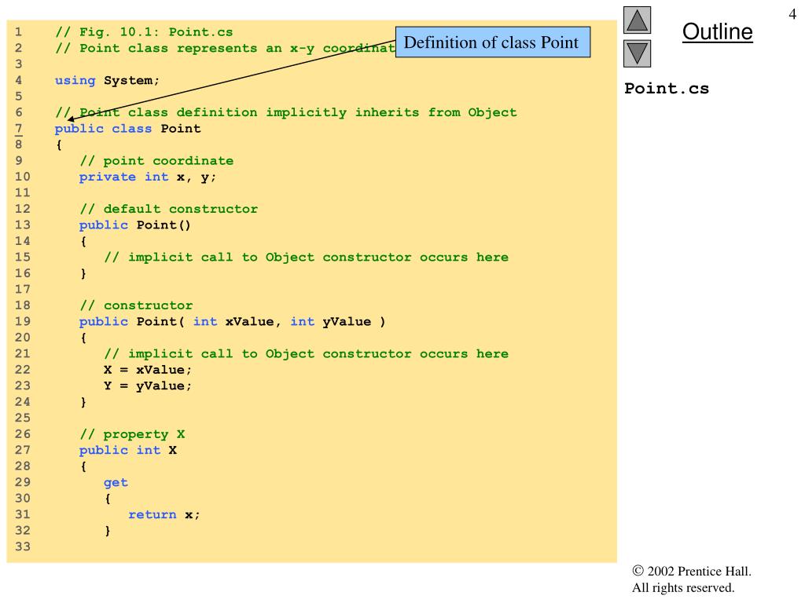Click line number 17 in the gutter
This screenshot has height=603, width=805.
(23, 289)
